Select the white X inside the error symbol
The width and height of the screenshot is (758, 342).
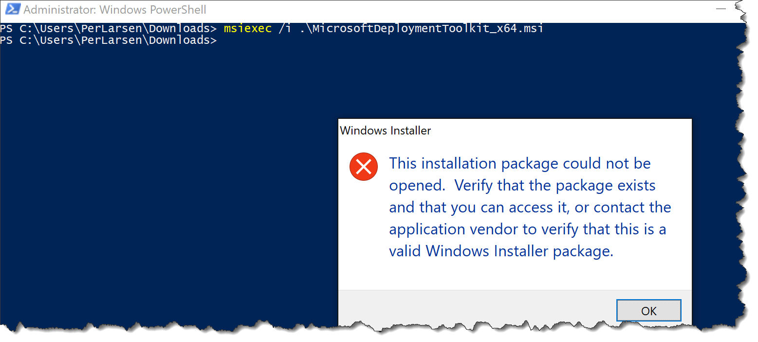coord(363,166)
